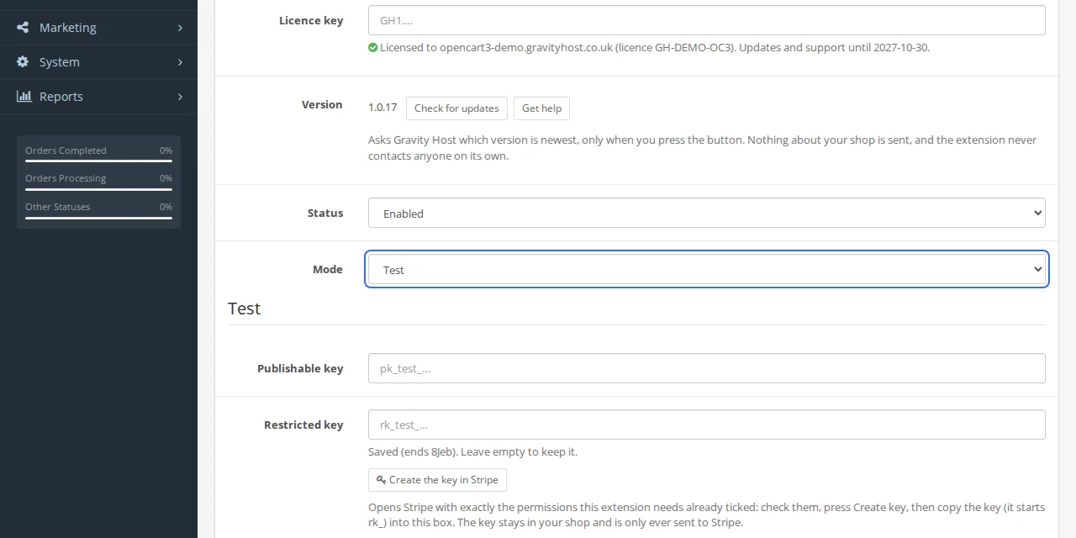Image resolution: width=1076 pixels, height=538 pixels.
Task: Click the System gear icon in sidebar
Action: 23,62
